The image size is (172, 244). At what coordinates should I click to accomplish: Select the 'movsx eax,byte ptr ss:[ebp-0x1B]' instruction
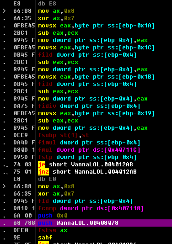point(97,77)
